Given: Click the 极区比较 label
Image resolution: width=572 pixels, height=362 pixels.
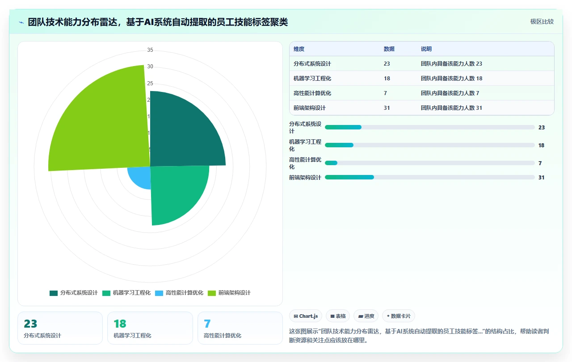Looking at the screenshot, I should coord(542,21).
